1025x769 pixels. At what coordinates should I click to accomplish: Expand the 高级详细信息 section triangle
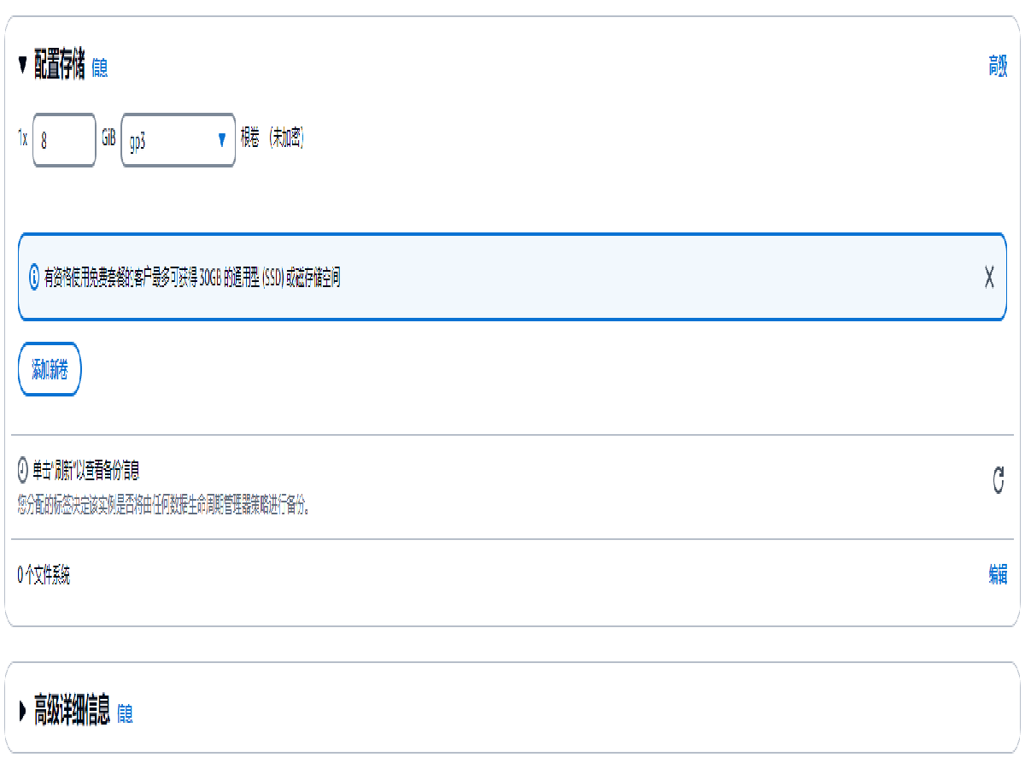click(x=23, y=711)
